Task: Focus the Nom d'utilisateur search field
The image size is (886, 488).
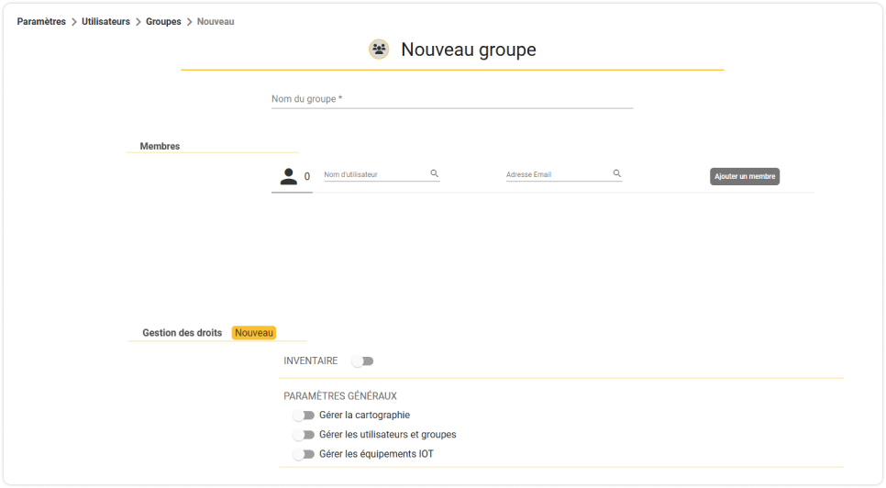Action: click(x=382, y=174)
